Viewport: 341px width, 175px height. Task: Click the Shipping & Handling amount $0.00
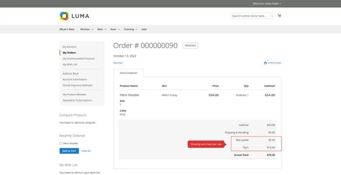click(272, 132)
